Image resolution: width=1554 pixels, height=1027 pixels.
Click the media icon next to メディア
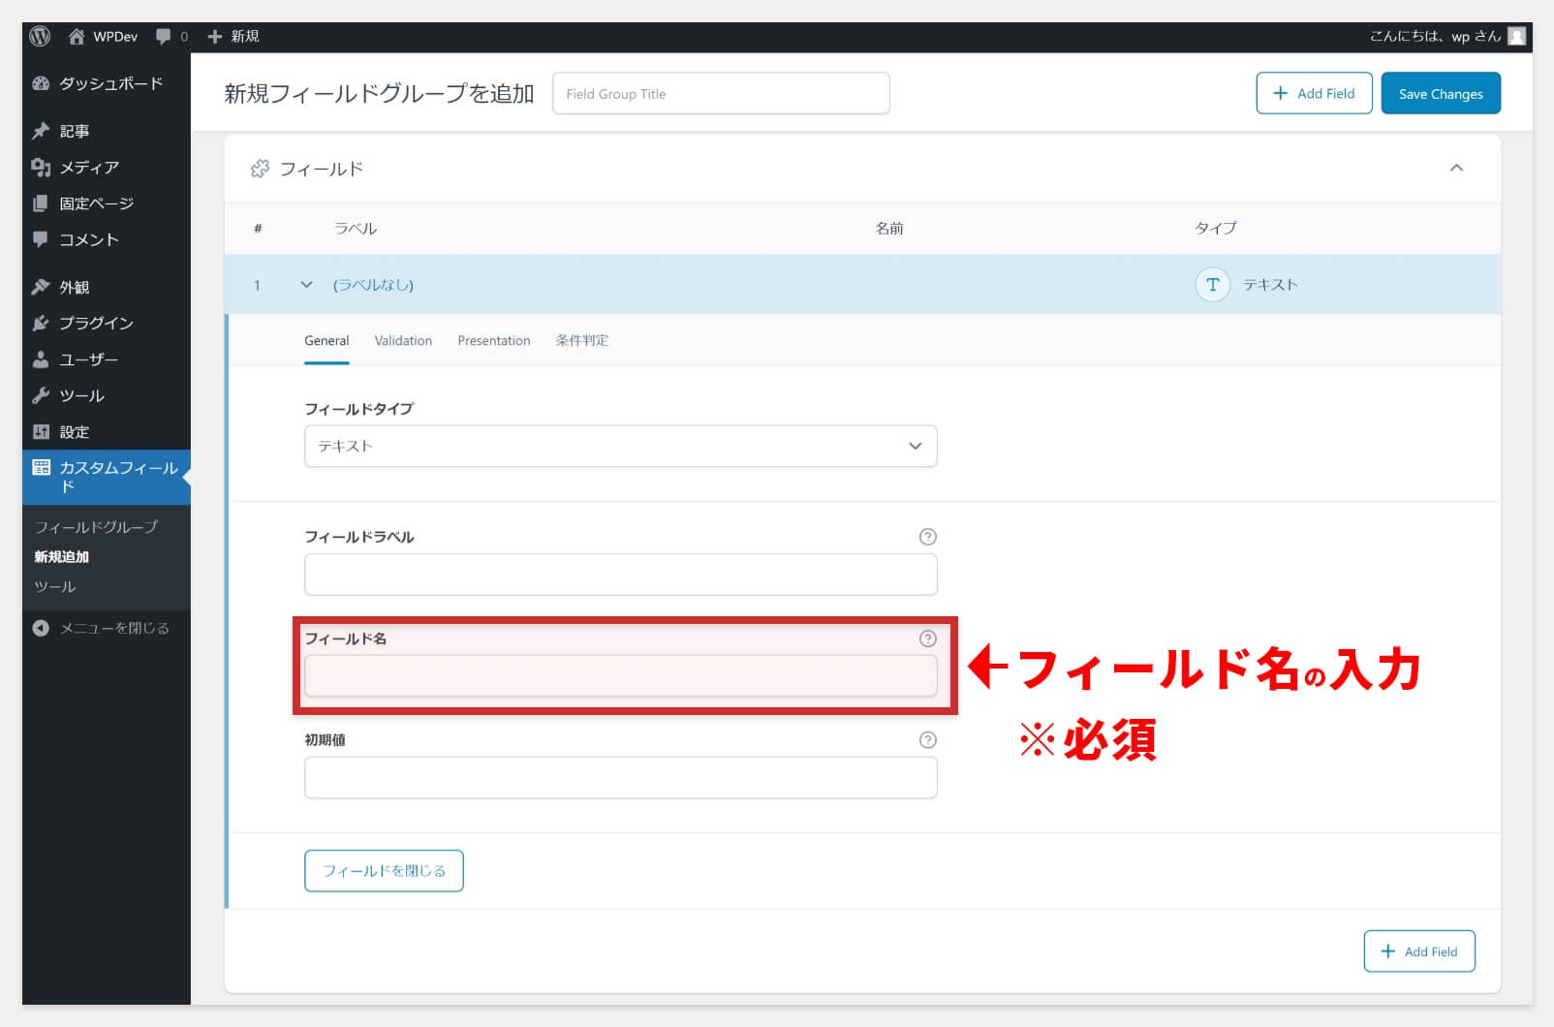pos(41,168)
